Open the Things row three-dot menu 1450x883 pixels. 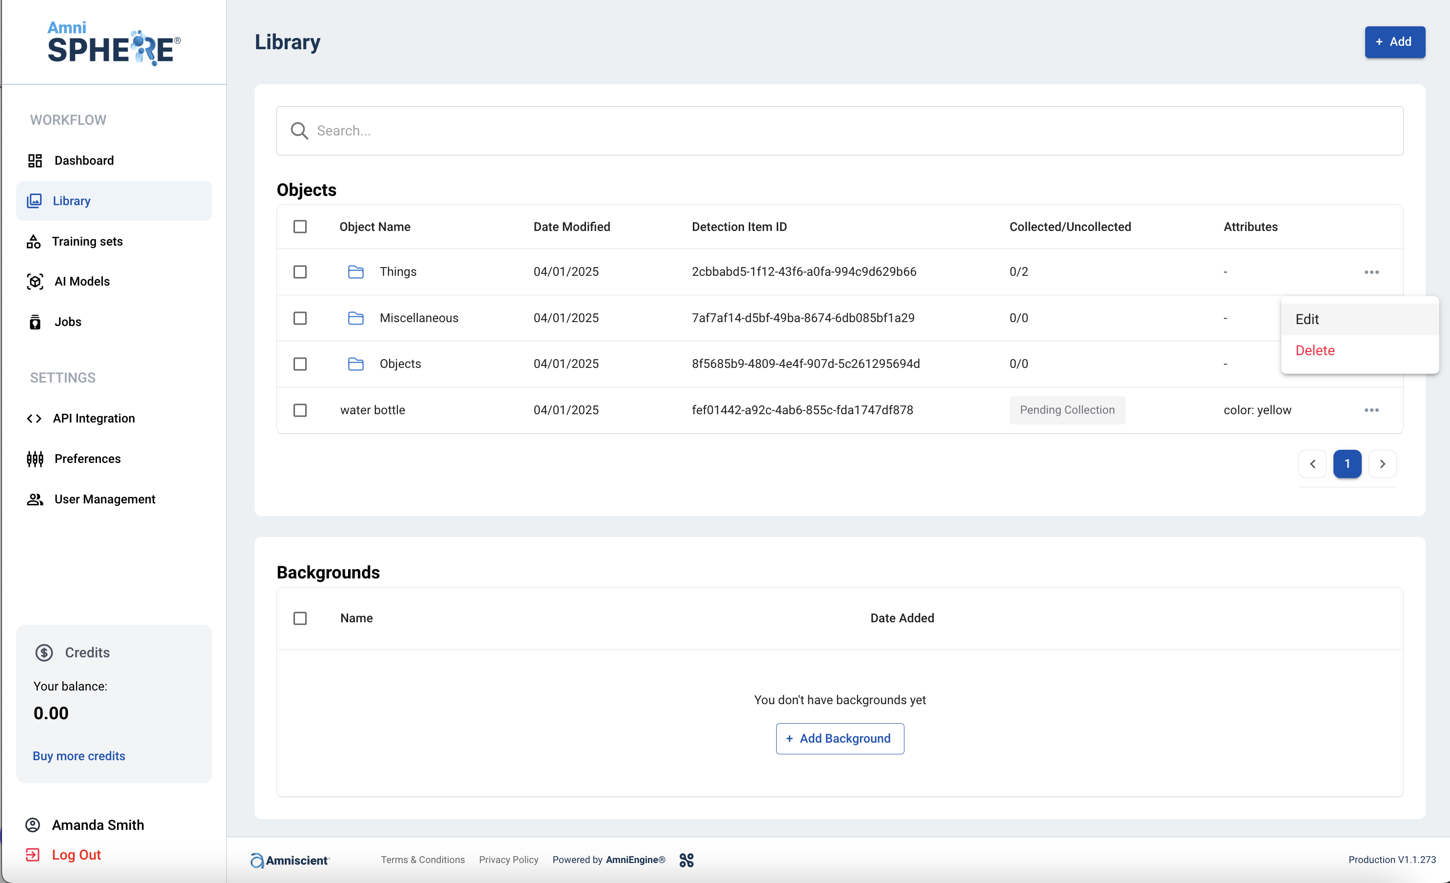(x=1371, y=272)
